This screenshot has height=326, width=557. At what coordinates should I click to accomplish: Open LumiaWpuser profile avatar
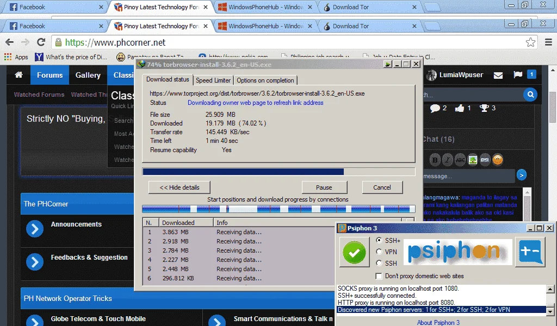pos(431,75)
